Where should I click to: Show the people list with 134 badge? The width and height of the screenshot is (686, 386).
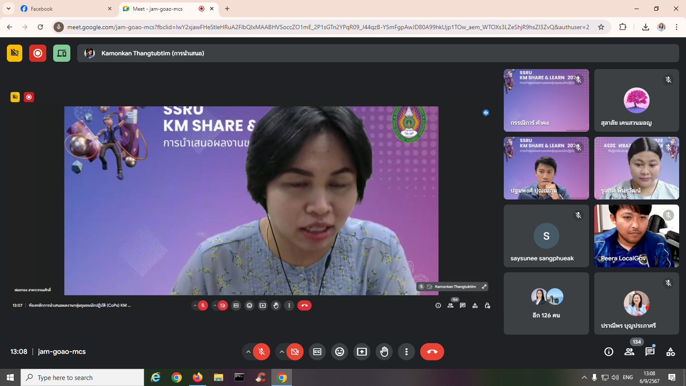point(629,352)
